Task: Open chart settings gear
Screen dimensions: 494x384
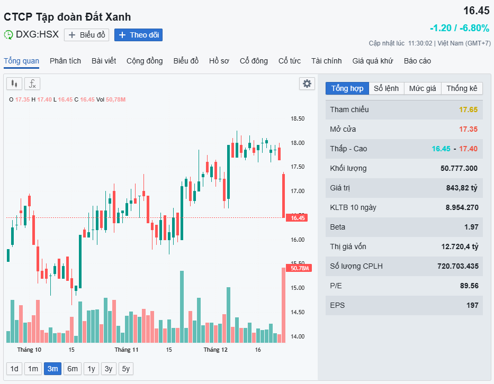Action: (x=307, y=84)
